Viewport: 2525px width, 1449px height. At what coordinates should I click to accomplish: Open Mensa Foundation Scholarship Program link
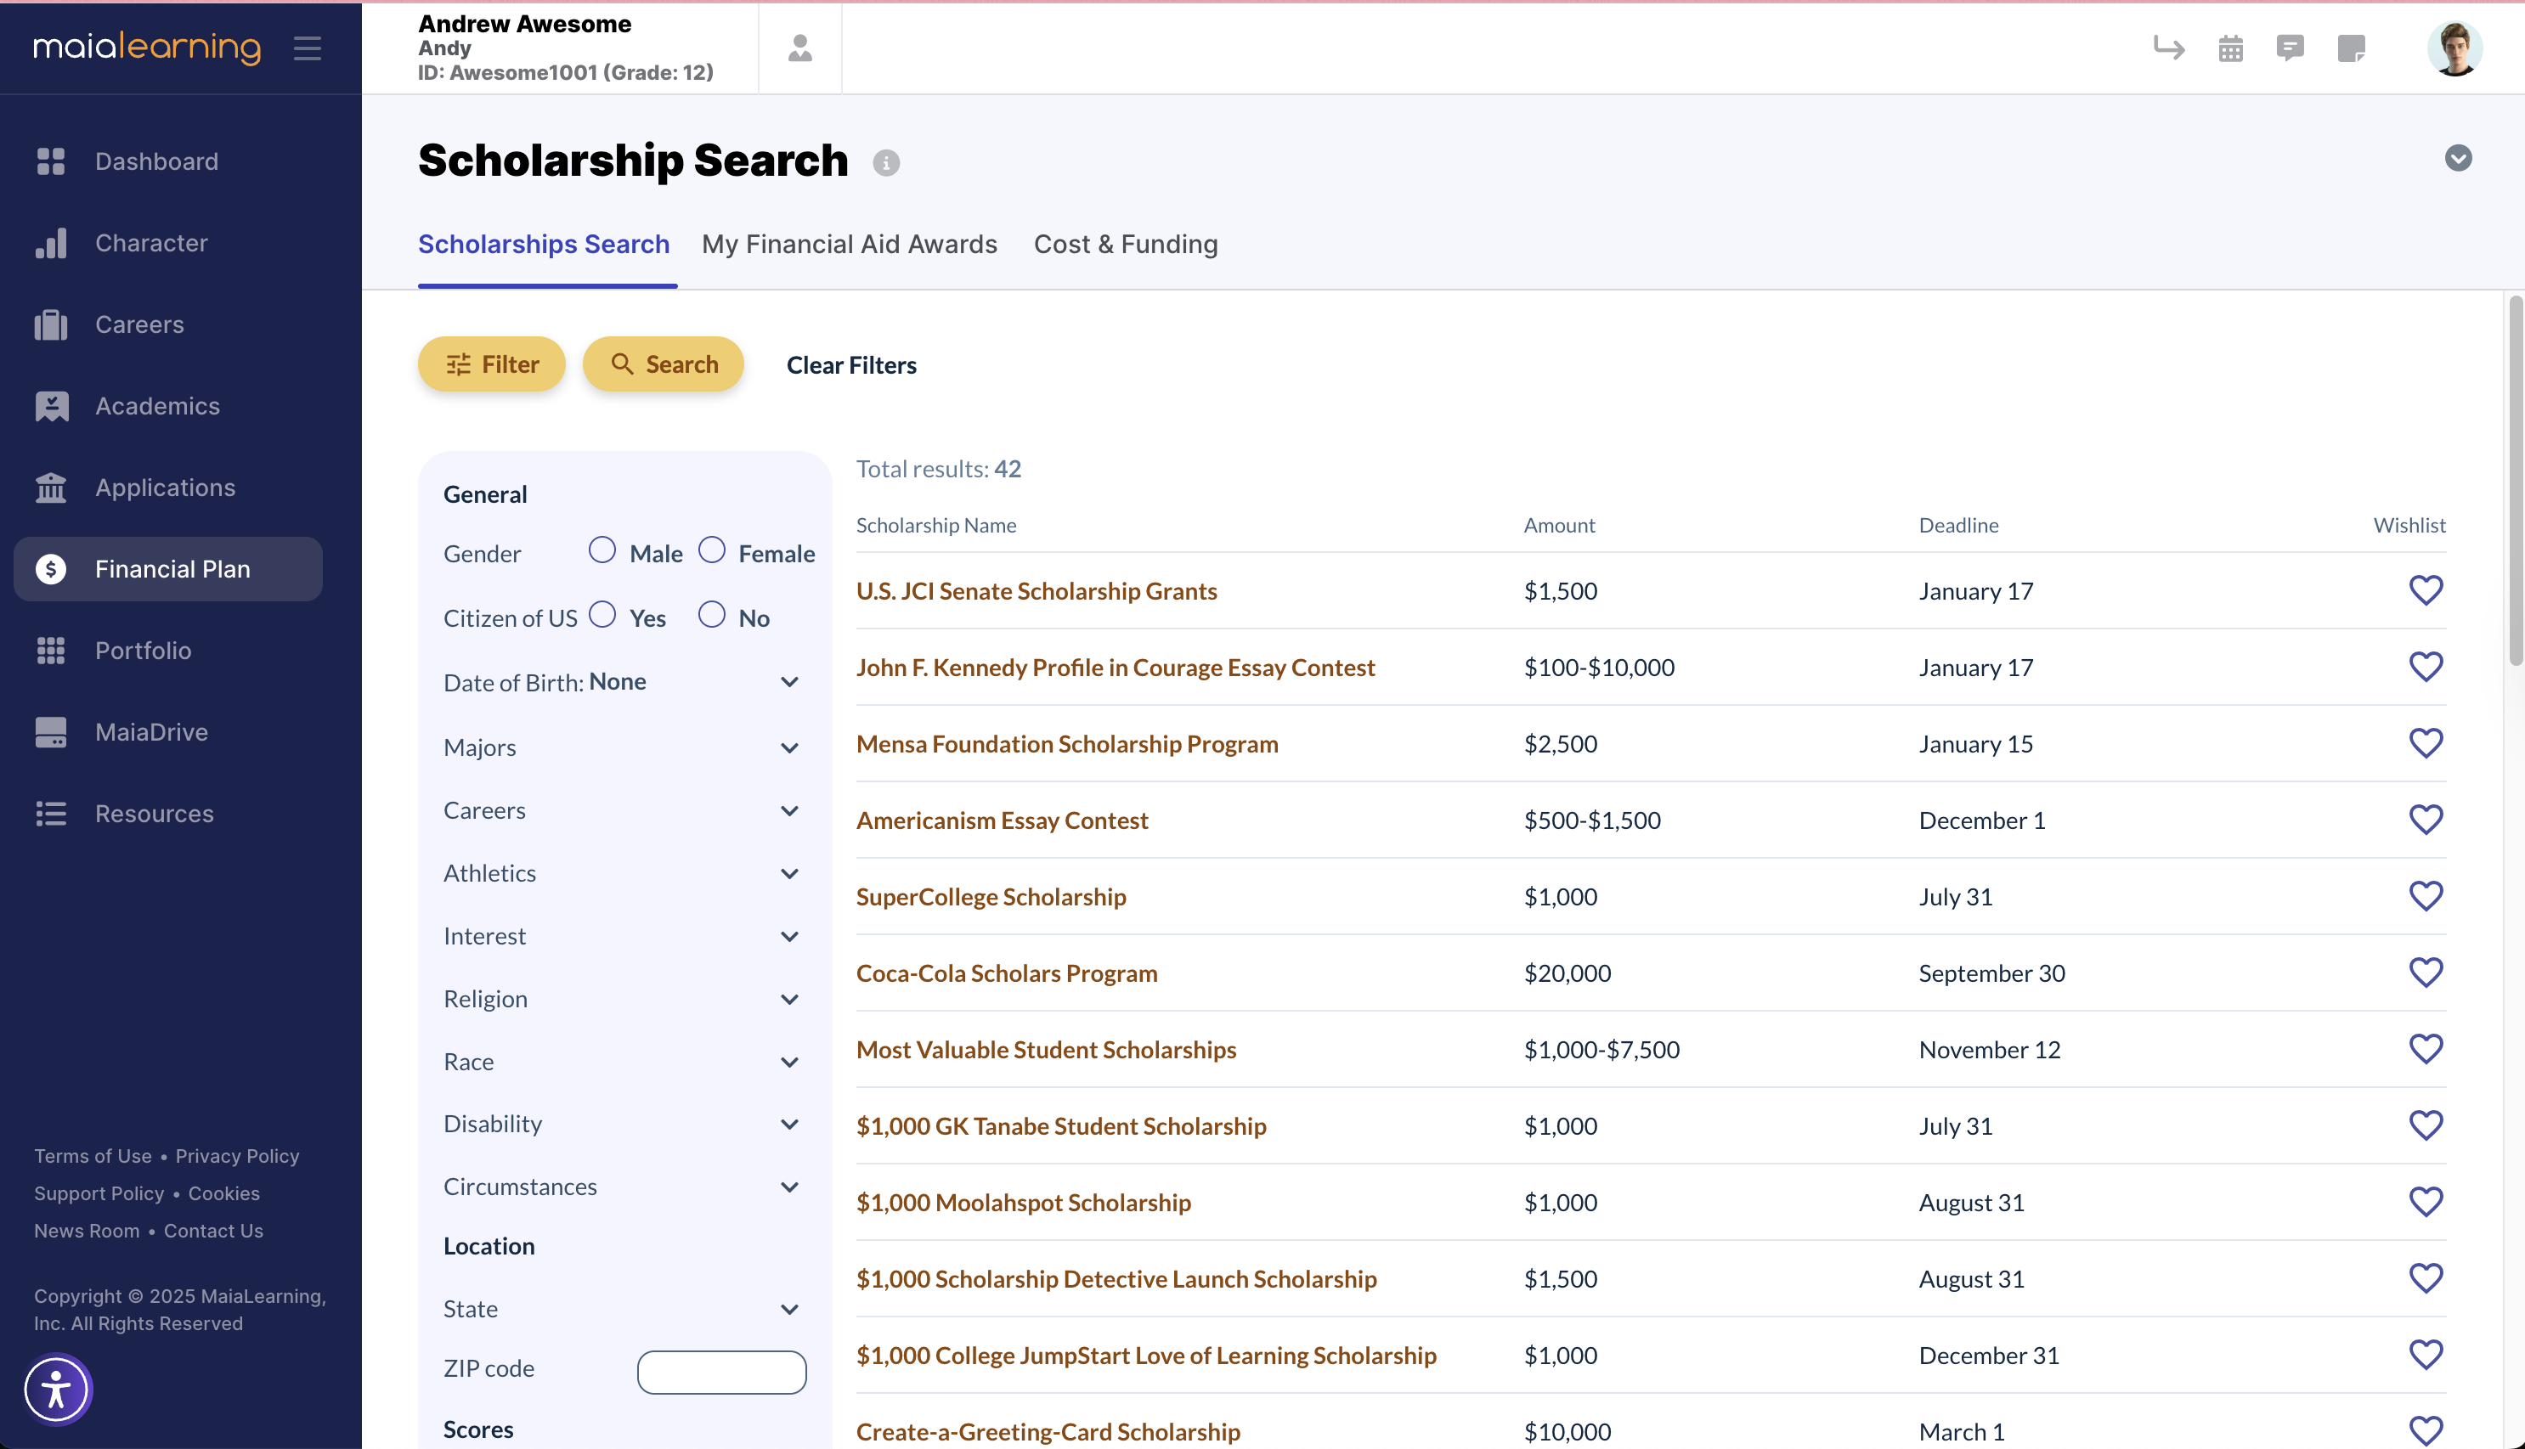[1067, 744]
